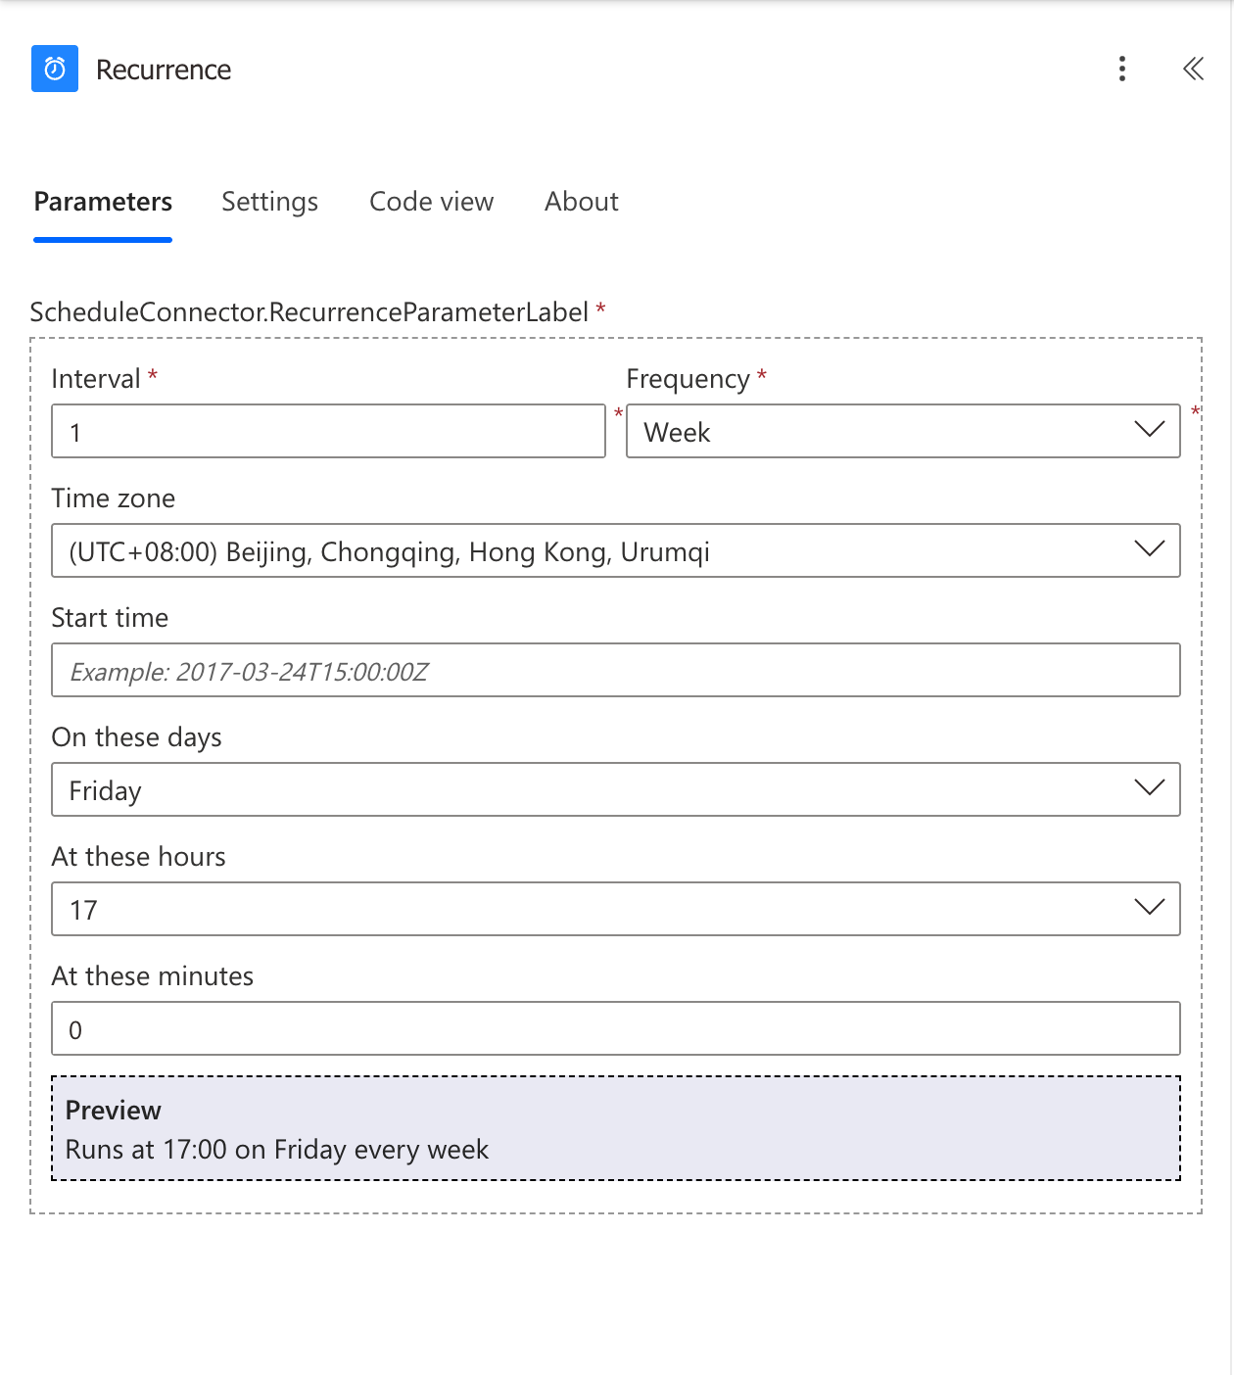Click the Recurrence panel title text
The image size is (1234, 1375).
click(x=164, y=70)
